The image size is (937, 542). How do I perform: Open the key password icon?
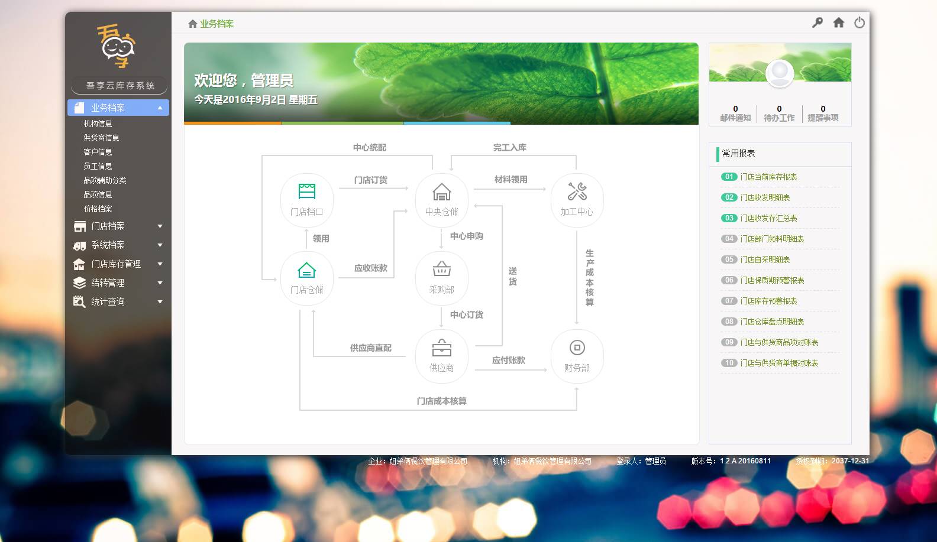[818, 23]
